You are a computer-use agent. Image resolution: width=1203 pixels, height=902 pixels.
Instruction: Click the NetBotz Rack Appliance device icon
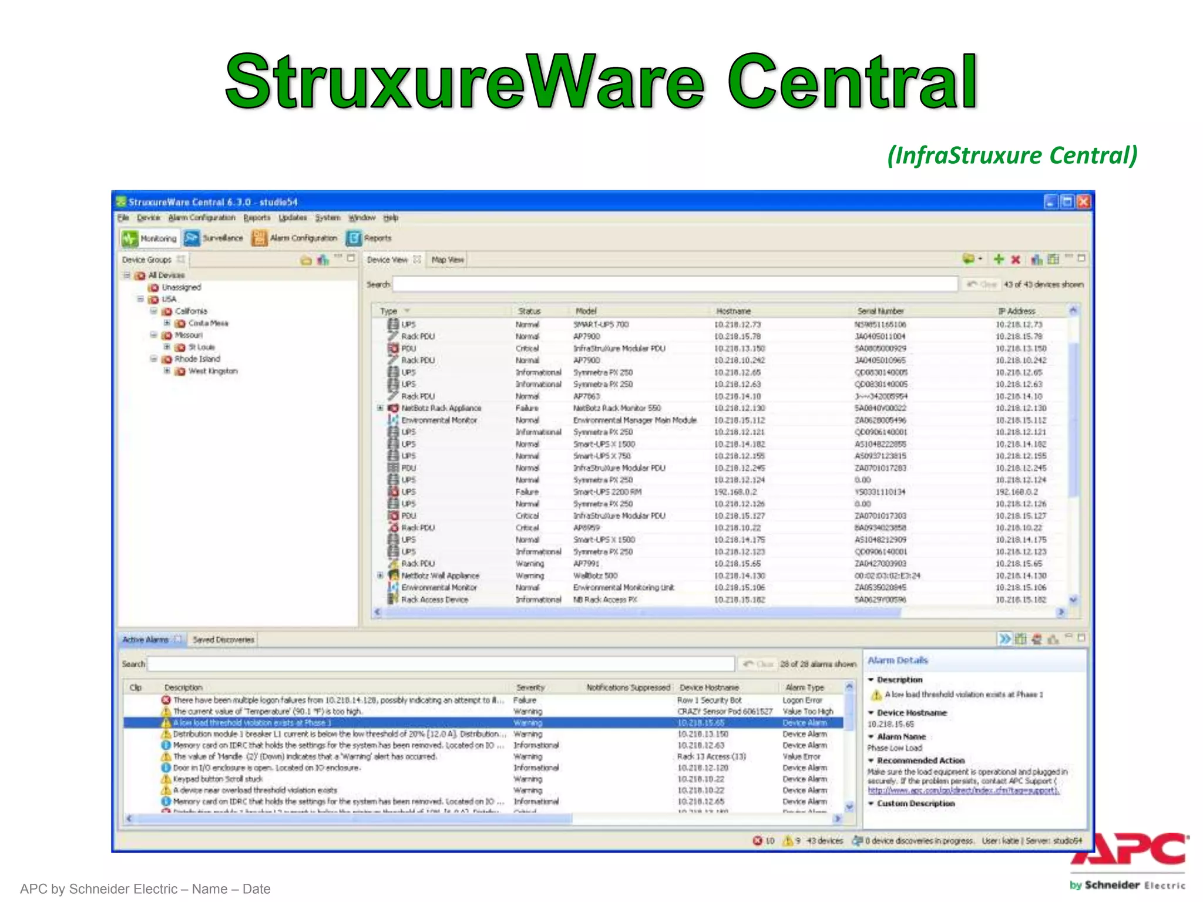(x=393, y=408)
